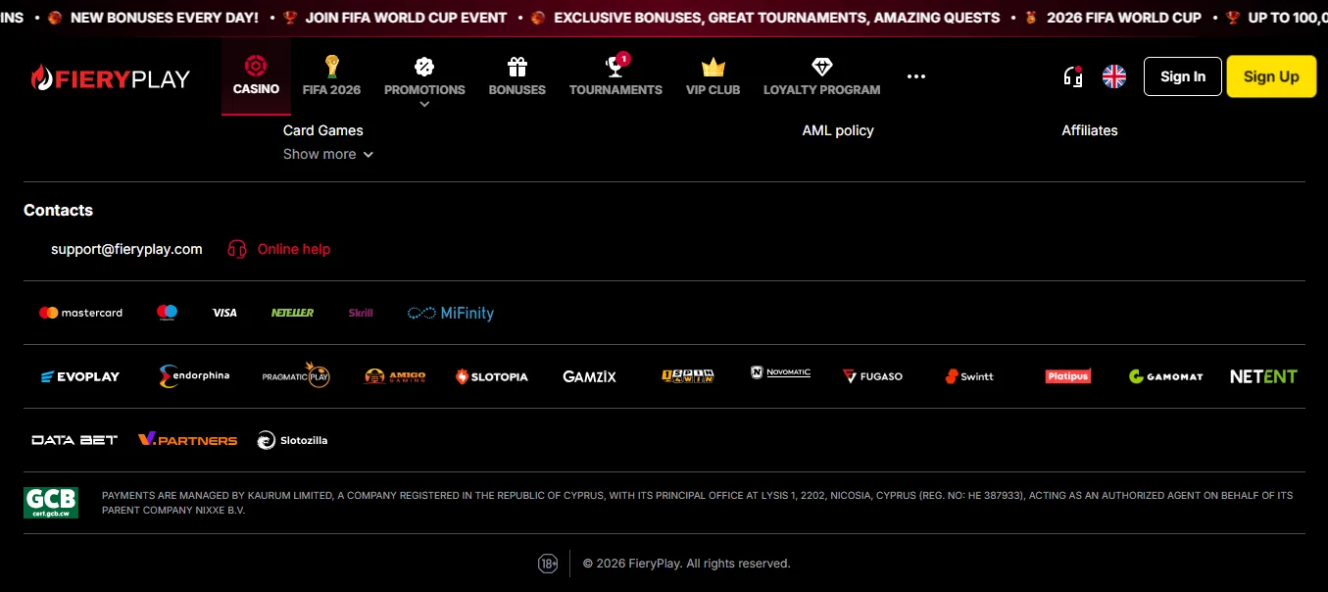This screenshot has height=592, width=1328.
Task: Open the Casino section
Action: [256, 76]
